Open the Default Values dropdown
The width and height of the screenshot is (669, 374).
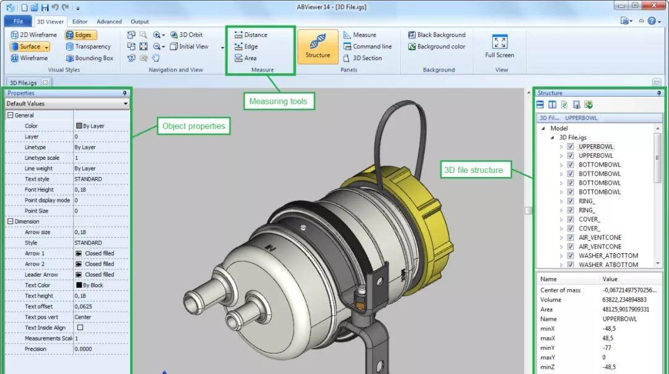pos(126,104)
